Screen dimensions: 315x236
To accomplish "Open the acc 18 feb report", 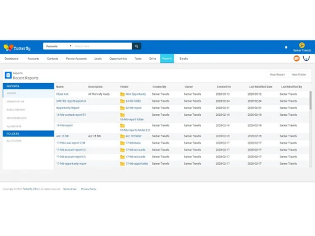I will (62, 136).
